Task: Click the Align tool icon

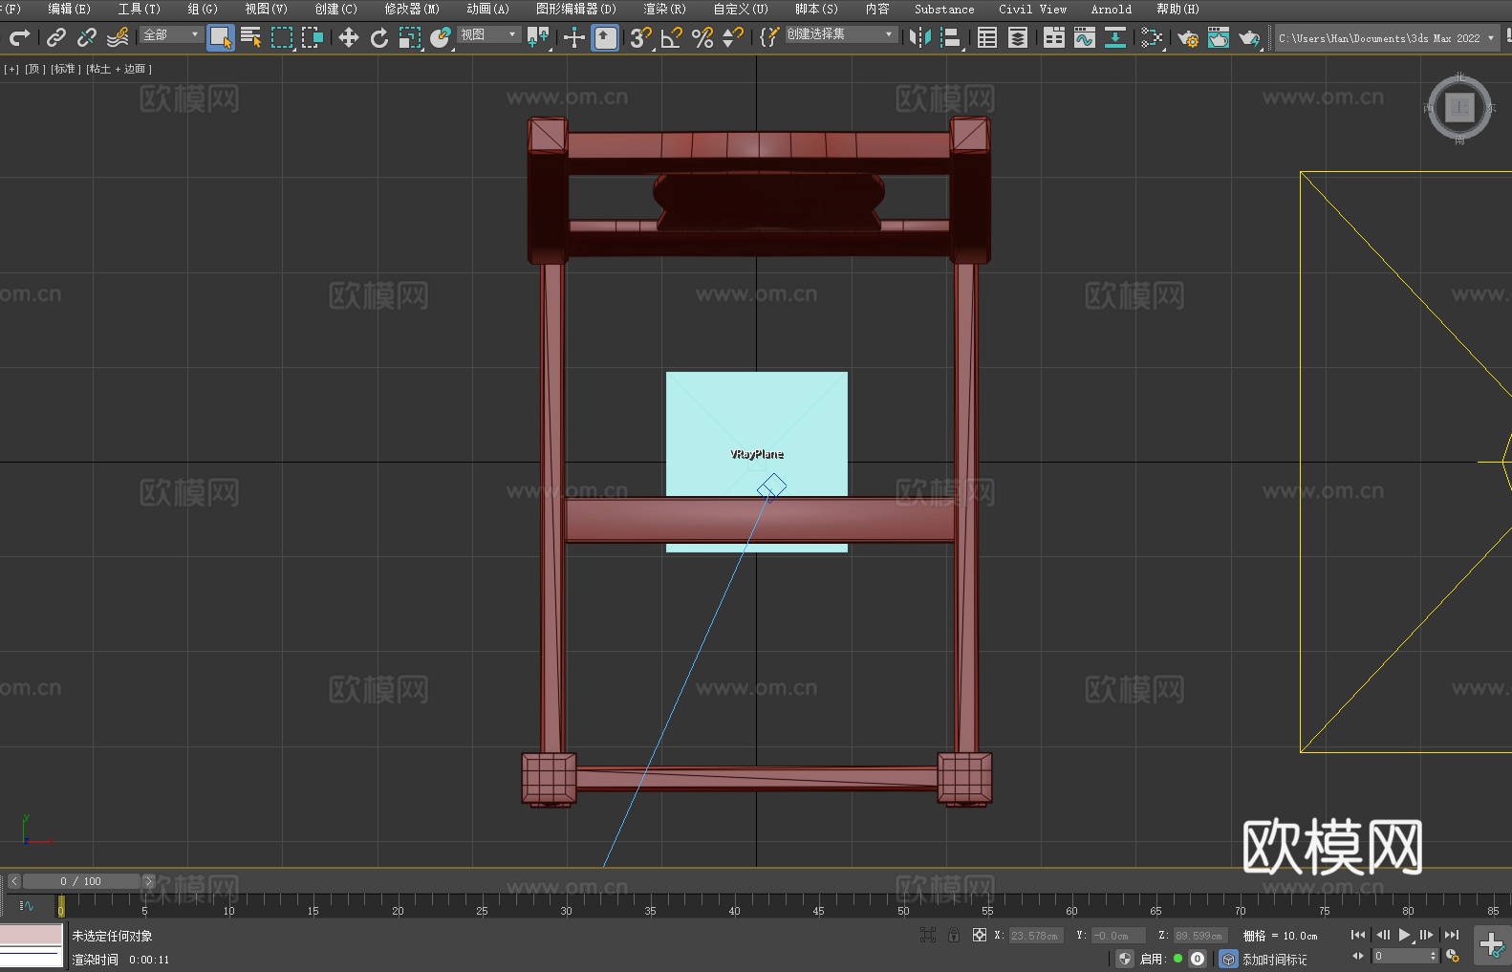Action: [951, 37]
